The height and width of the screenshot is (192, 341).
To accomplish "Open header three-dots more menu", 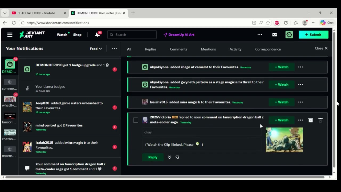I will pos(260,35).
